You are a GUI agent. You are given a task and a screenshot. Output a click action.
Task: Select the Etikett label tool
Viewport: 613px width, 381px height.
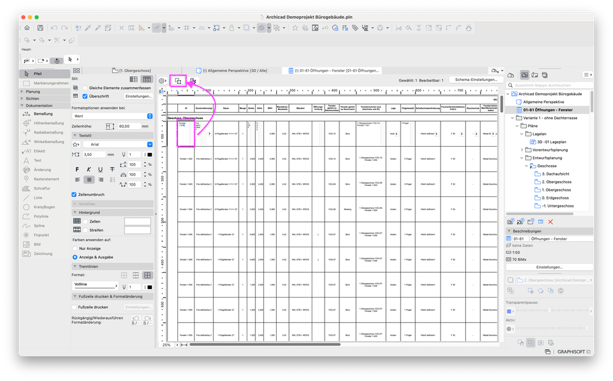[45, 151]
